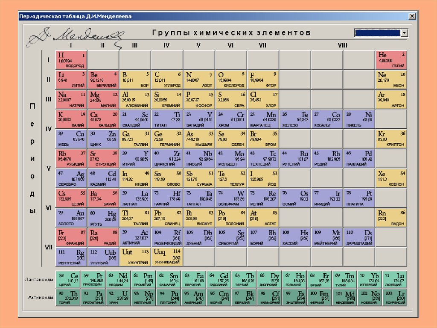Choose the Calcium (Ca) element
The image size is (437, 328).
[x=103, y=119]
